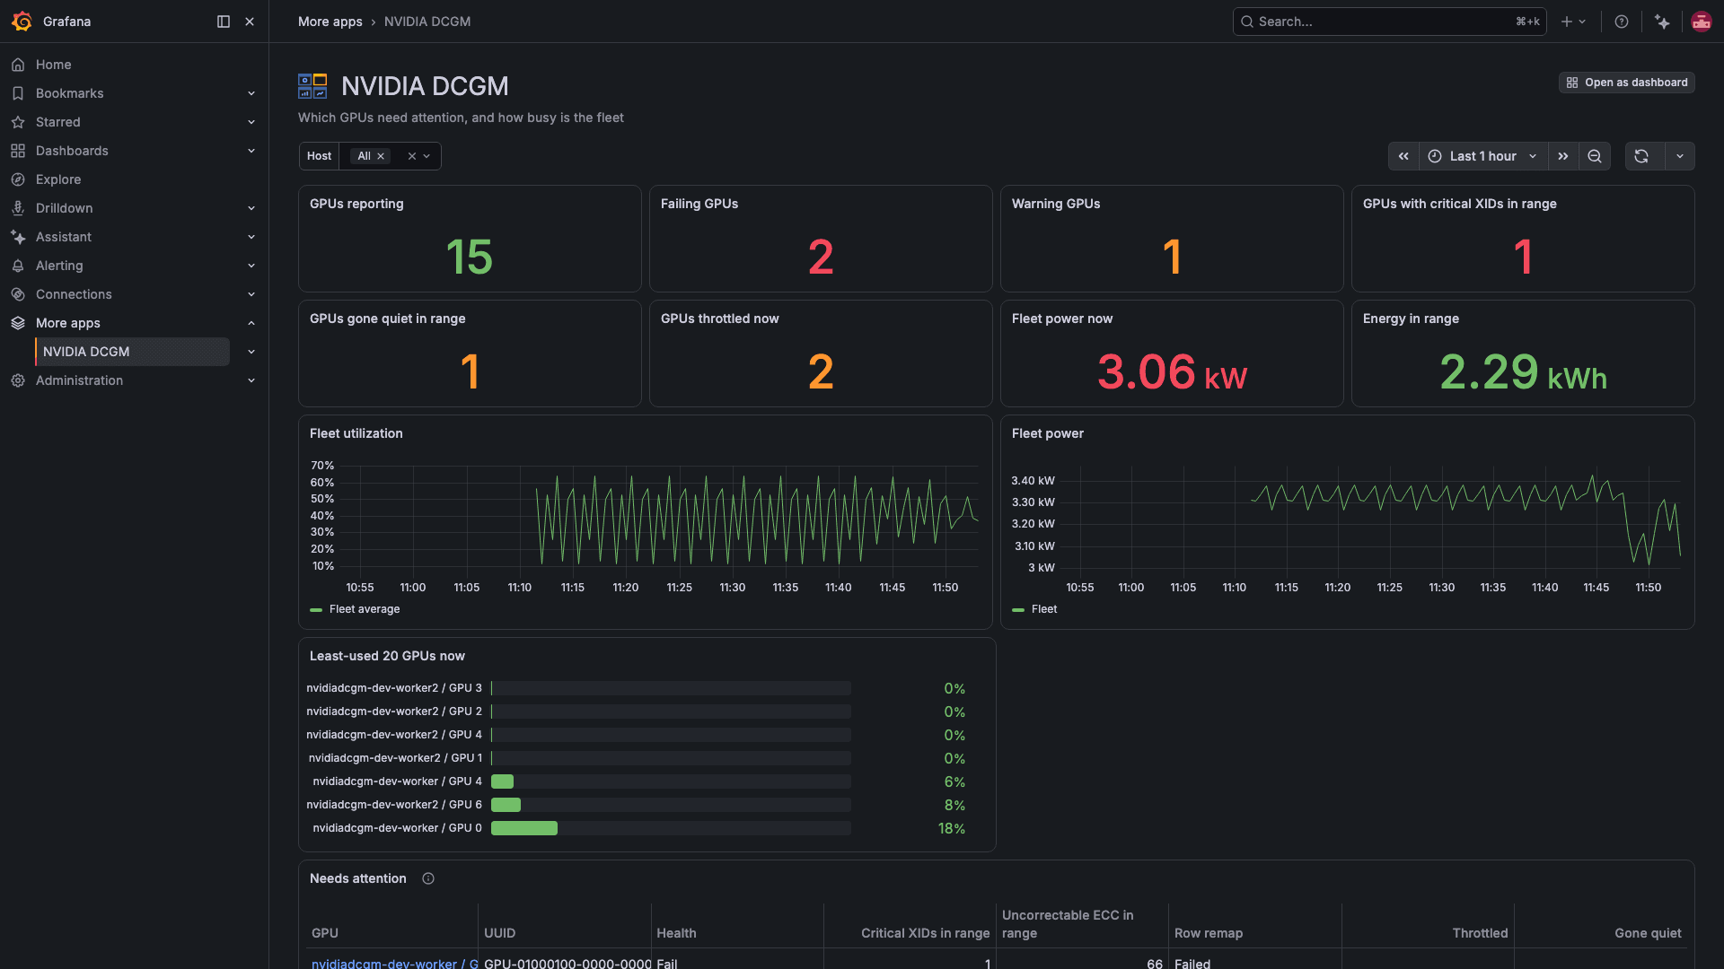Open Connections in sidebar
1724x969 pixels.
(x=74, y=294)
